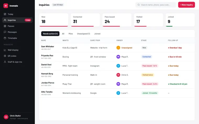Click the + New inquiry button
The image size is (199, 124).
click(x=186, y=5)
